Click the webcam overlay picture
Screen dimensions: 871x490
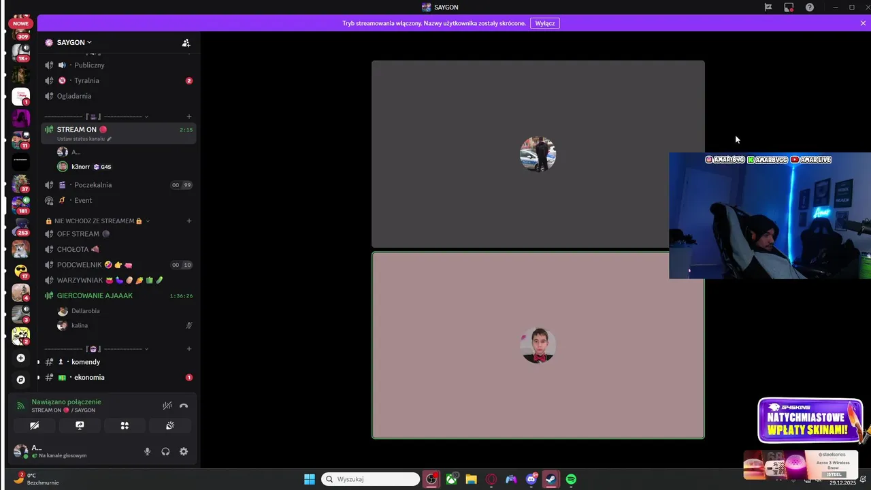point(770,216)
